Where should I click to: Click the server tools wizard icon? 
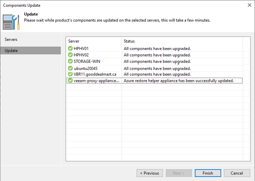(x=11, y=22)
